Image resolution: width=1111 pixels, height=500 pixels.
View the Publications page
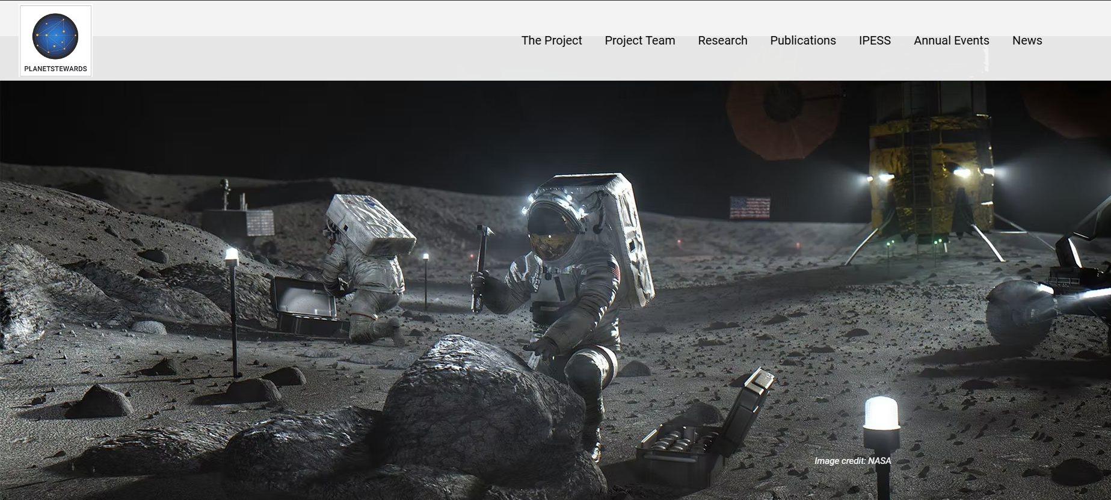click(803, 40)
